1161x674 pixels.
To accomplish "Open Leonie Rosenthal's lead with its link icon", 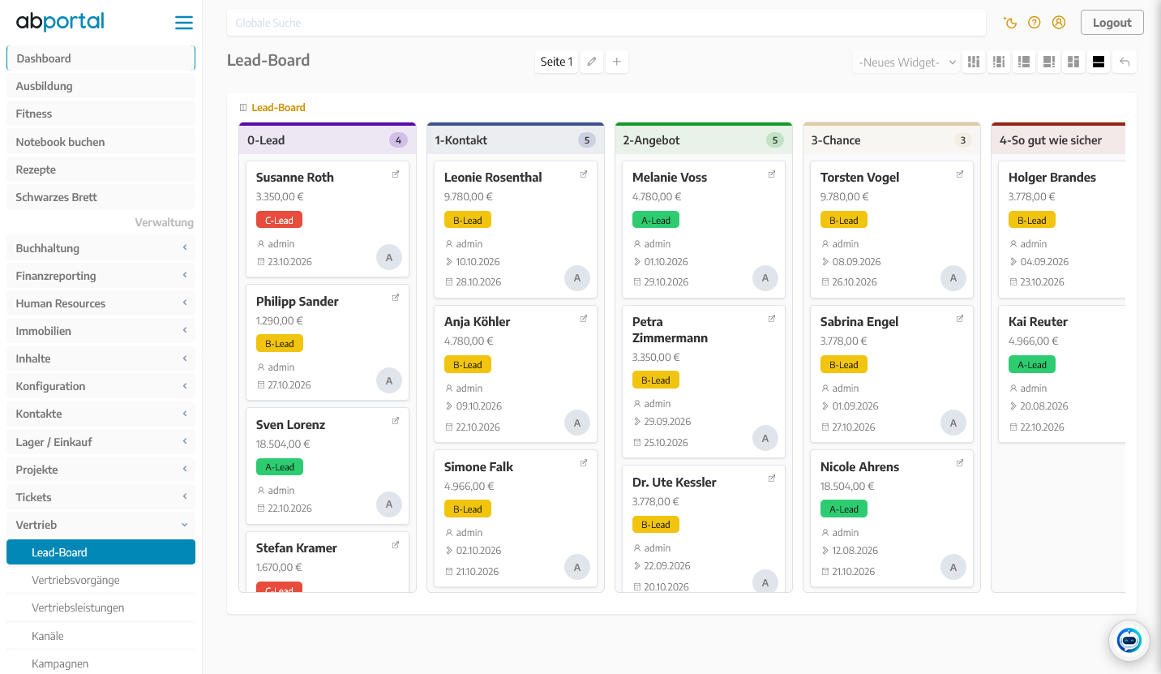I will 584,174.
